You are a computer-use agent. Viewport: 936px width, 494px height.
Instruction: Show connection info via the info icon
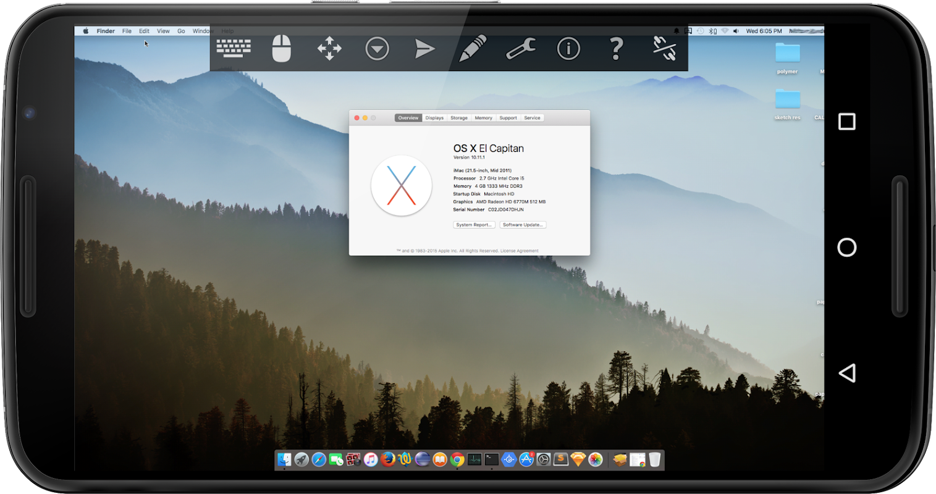[568, 48]
